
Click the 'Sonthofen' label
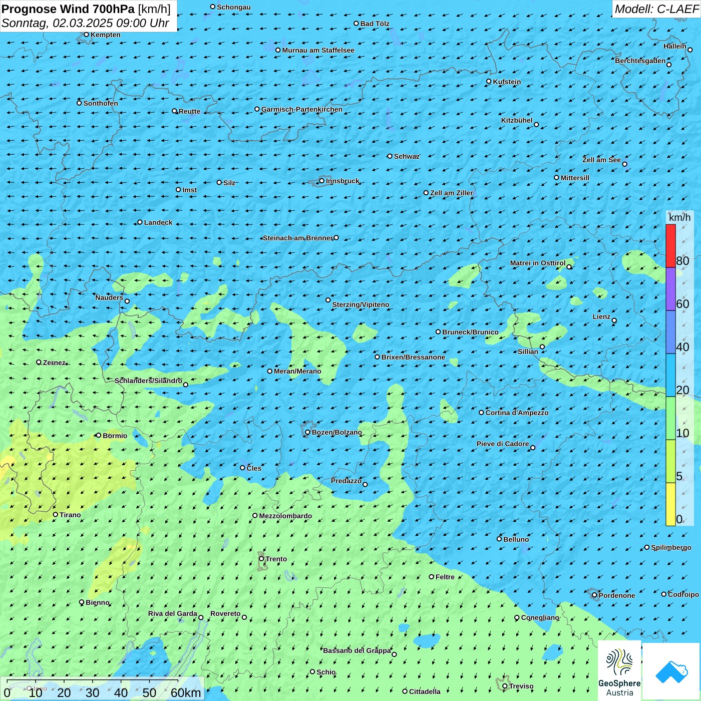coord(101,103)
